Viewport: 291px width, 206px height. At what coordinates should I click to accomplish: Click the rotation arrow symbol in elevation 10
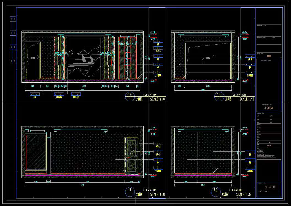[204, 59]
